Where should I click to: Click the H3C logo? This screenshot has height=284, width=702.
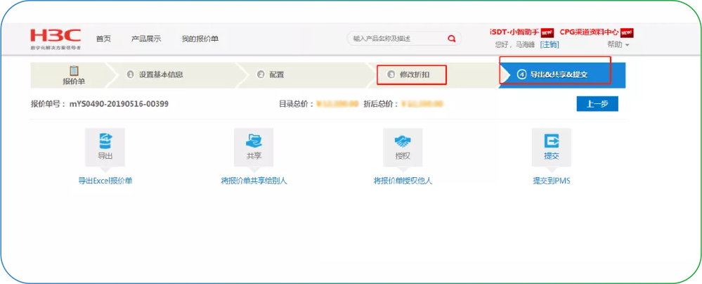click(56, 39)
